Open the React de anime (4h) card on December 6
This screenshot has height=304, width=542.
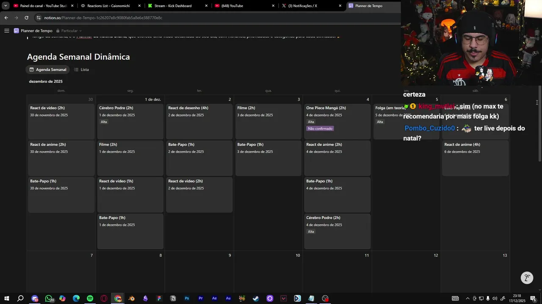pyautogui.click(x=476, y=158)
